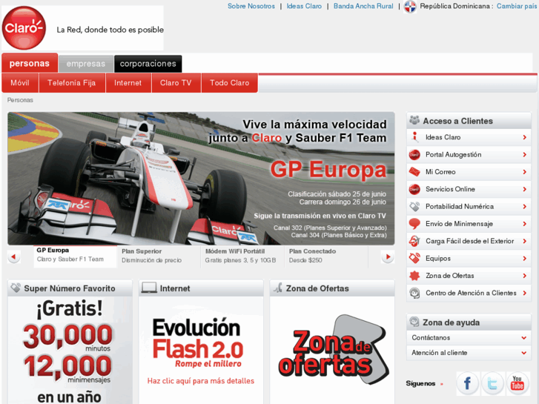Screen dimensions: 539x404
Task: Open Facebook page via icon
Action: point(468,383)
